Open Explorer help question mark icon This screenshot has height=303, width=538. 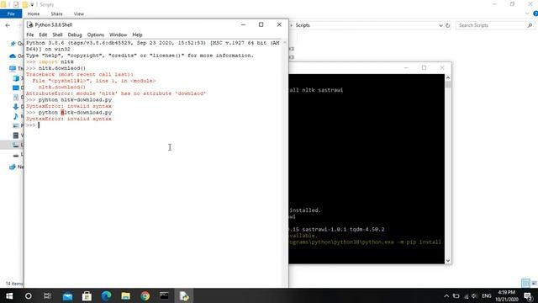point(535,13)
